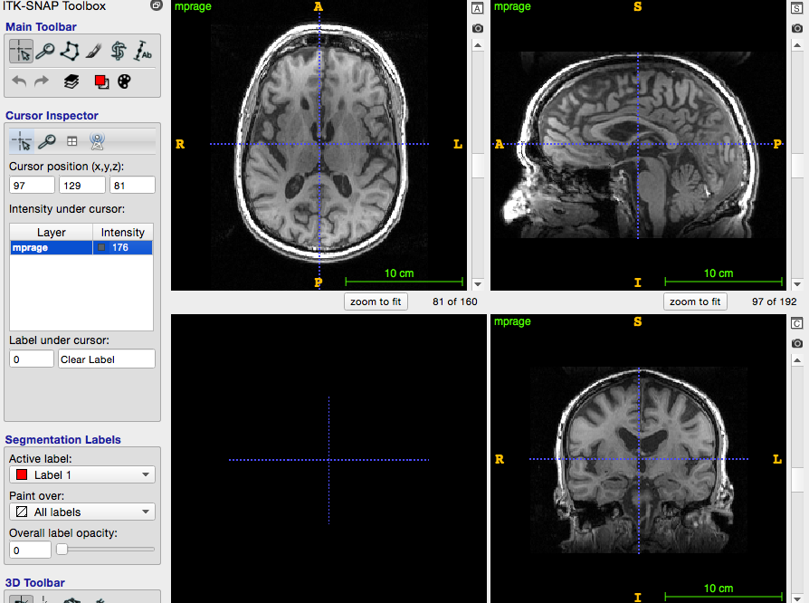The width and height of the screenshot is (809, 603).
Task: Click zoom to fit under sagittal view
Action: pyautogui.click(x=695, y=301)
